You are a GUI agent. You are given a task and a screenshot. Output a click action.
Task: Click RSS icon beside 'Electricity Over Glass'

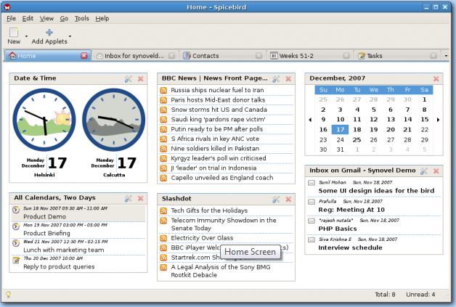(x=163, y=238)
